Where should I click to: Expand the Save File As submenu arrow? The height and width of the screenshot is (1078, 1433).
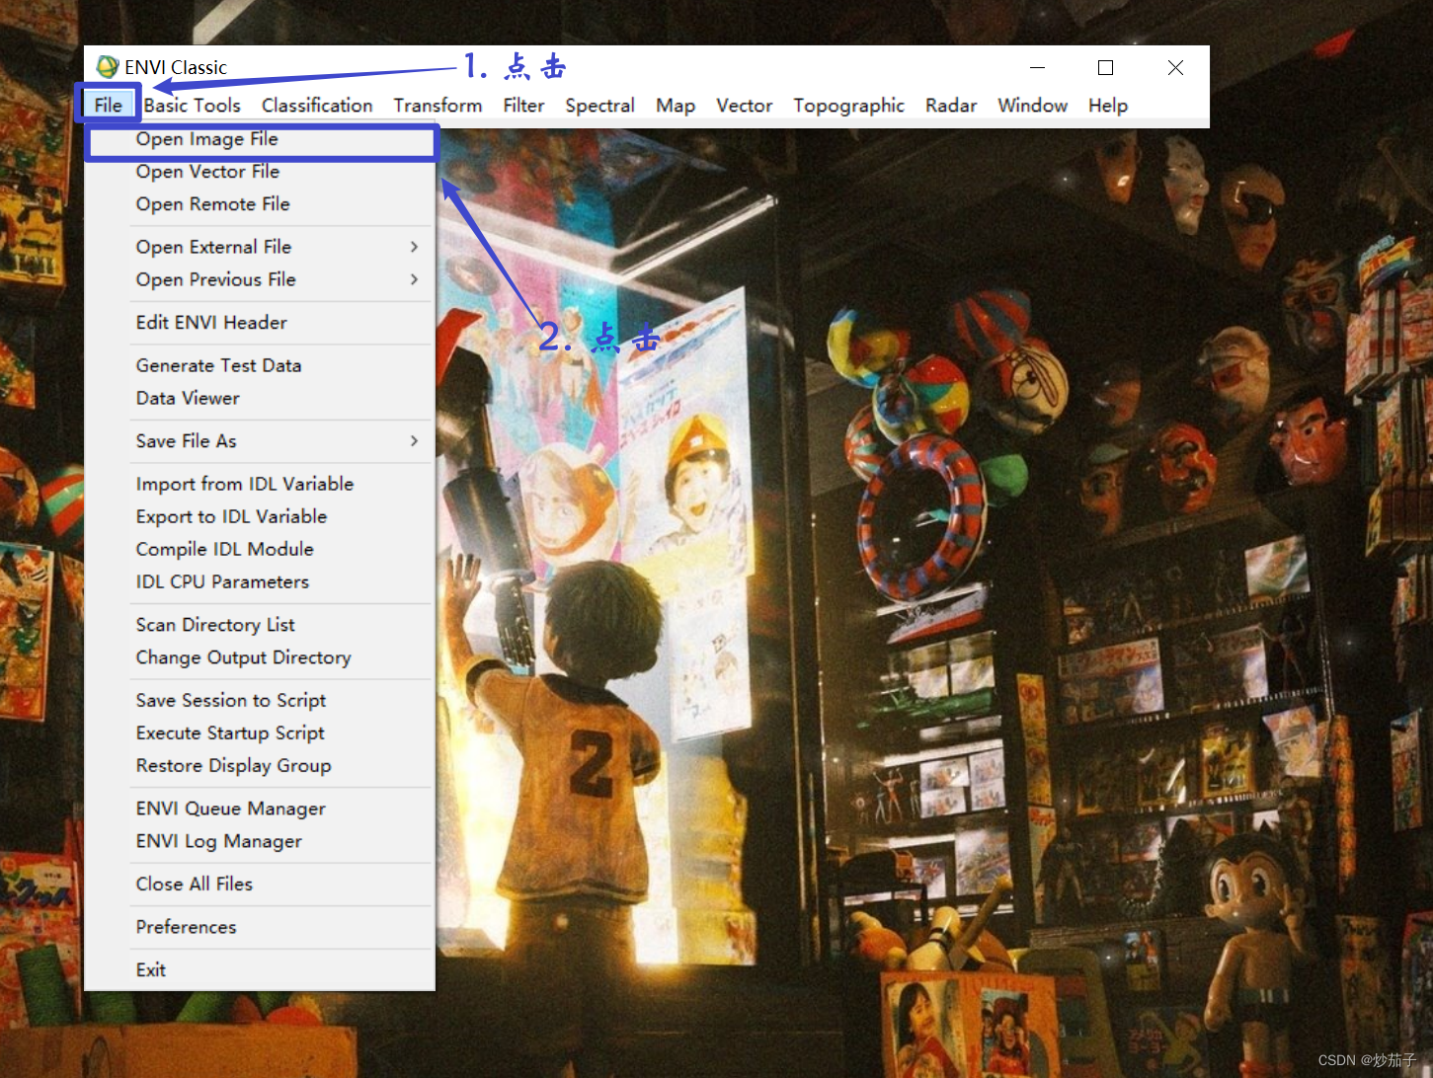pos(414,441)
